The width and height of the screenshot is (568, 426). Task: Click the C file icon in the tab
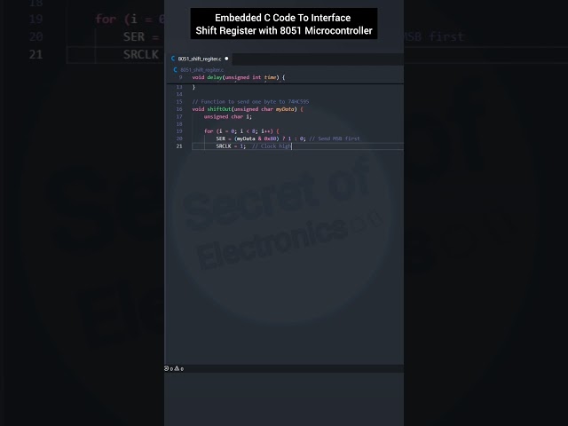[x=173, y=59]
